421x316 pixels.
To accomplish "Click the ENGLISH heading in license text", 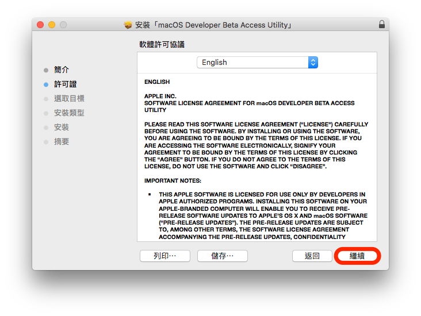I will click(157, 82).
